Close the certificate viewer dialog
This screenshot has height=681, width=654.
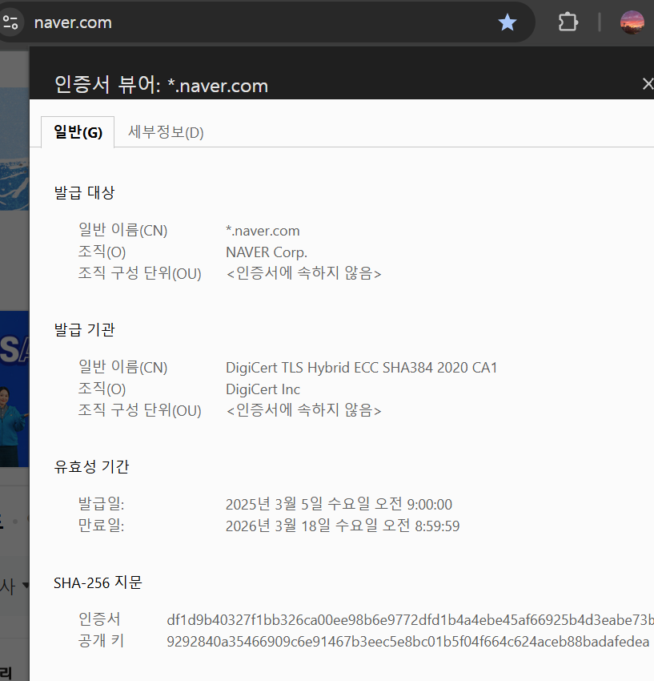[648, 84]
